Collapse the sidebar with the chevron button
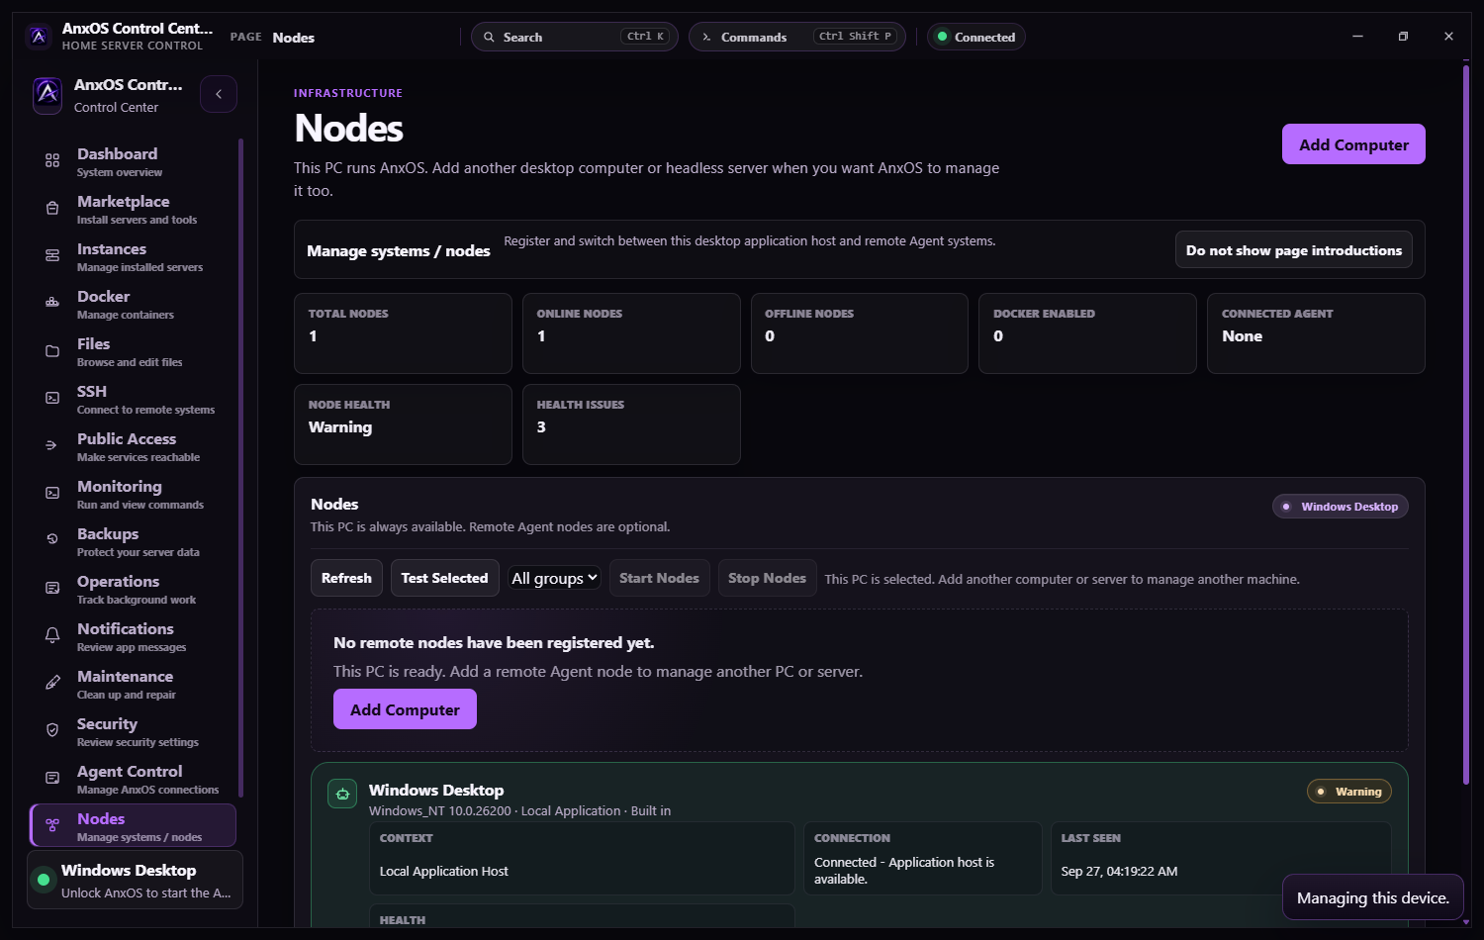This screenshot has width=1484, height=940. tap(219, 94)
